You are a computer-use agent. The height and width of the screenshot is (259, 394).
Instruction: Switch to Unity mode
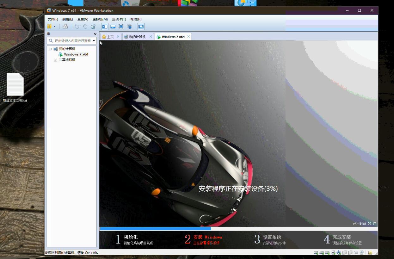[x=129, y=27]
